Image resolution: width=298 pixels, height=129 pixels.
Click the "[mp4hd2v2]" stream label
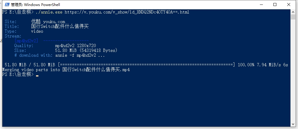tap(26, 41)
